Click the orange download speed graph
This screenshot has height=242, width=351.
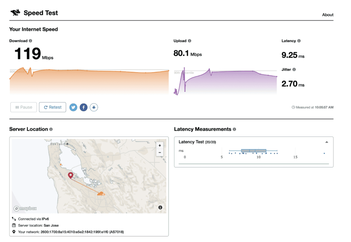pyautogui.click(x=89, y=81)
